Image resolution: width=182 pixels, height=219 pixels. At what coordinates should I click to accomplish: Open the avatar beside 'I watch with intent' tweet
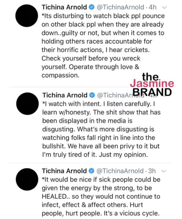click(27, 104)
